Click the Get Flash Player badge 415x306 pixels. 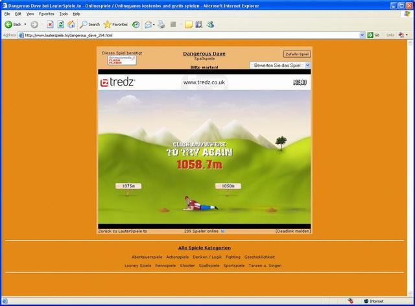(121, 60)
